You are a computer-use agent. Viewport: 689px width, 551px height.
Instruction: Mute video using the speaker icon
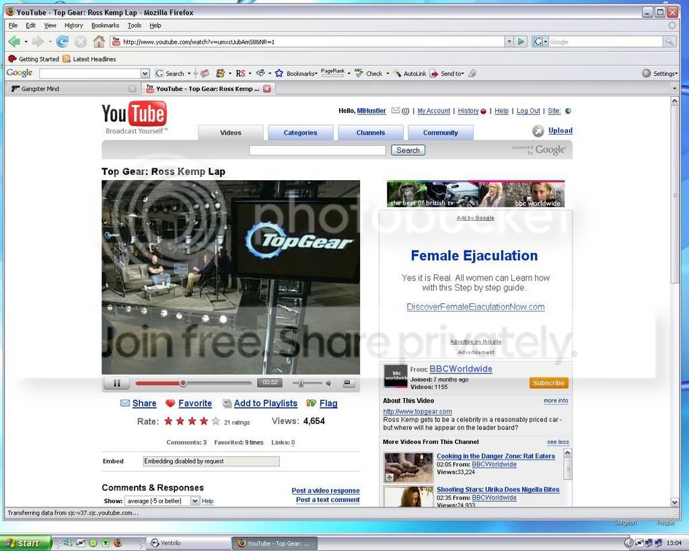328,383
